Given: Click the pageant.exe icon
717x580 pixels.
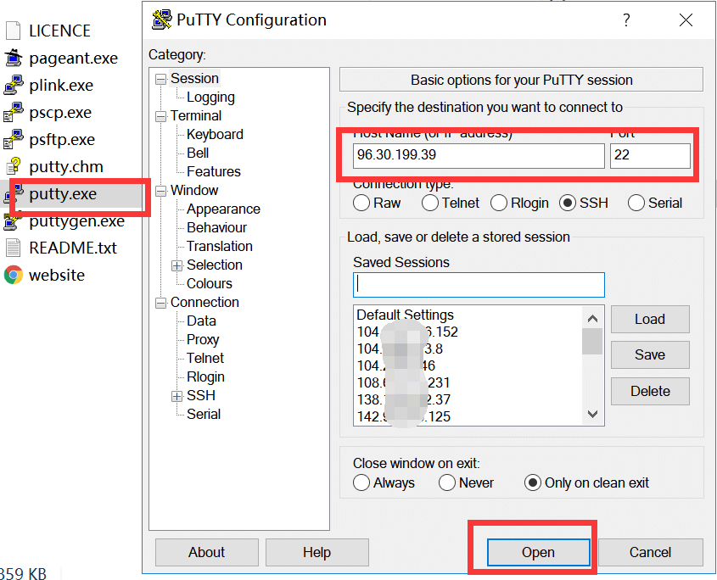Looking at the screenshot, I should pos(14,58).
